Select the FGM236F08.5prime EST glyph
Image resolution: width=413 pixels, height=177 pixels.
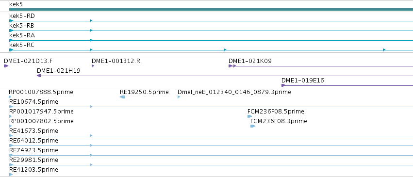pyautogui.click(x=250, y=116)
